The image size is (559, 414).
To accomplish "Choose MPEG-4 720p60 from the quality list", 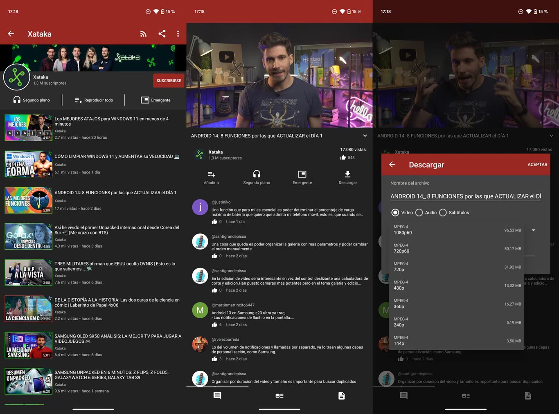I will tap(456, 248).
